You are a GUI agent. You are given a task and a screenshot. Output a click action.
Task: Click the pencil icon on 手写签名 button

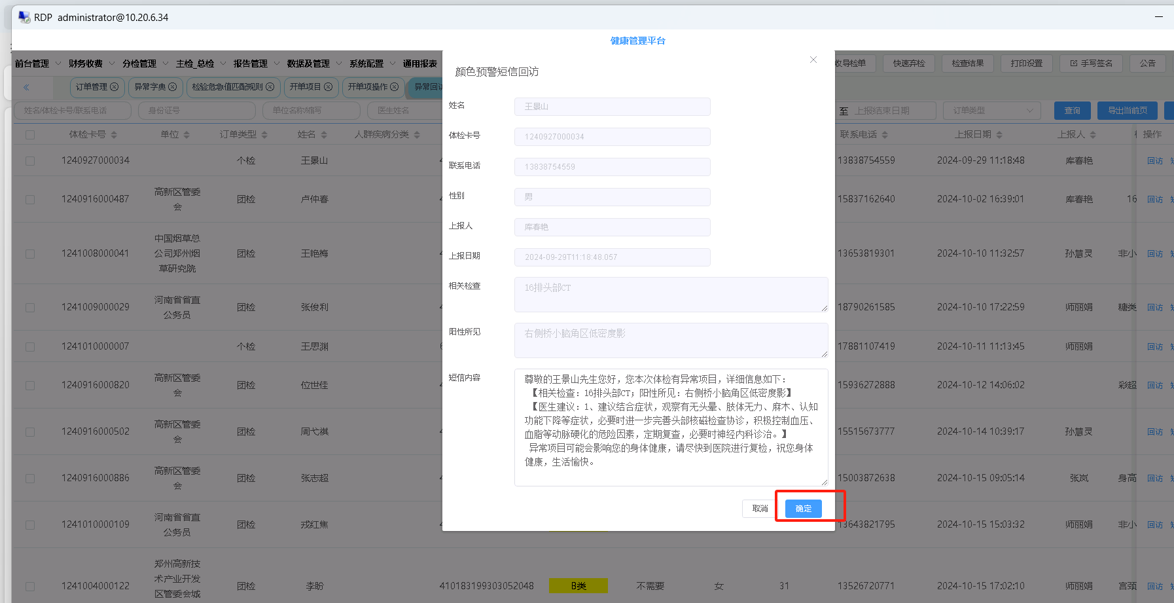pyautogui.click(x=1074, y=64)
